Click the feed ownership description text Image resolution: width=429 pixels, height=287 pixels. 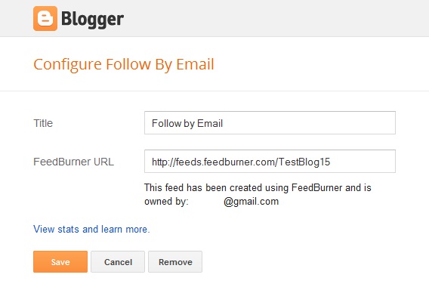(x=258, y=195)
